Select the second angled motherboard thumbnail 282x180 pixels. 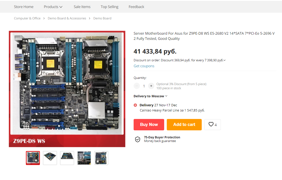point(50,158)
